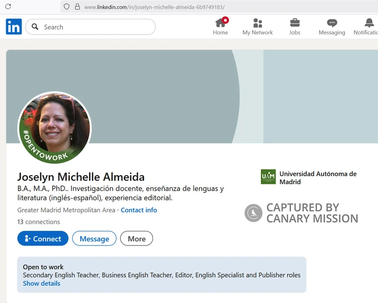Expand Show details for open to work
Image resolution: width=378 pixels, height=303 pixels.
[42, 283]
